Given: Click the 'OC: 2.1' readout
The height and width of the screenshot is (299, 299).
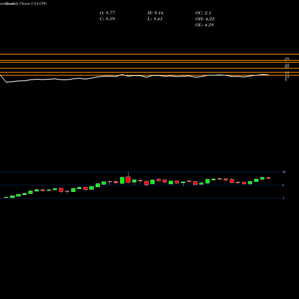Looking at the screenshot, I should 203,13.
